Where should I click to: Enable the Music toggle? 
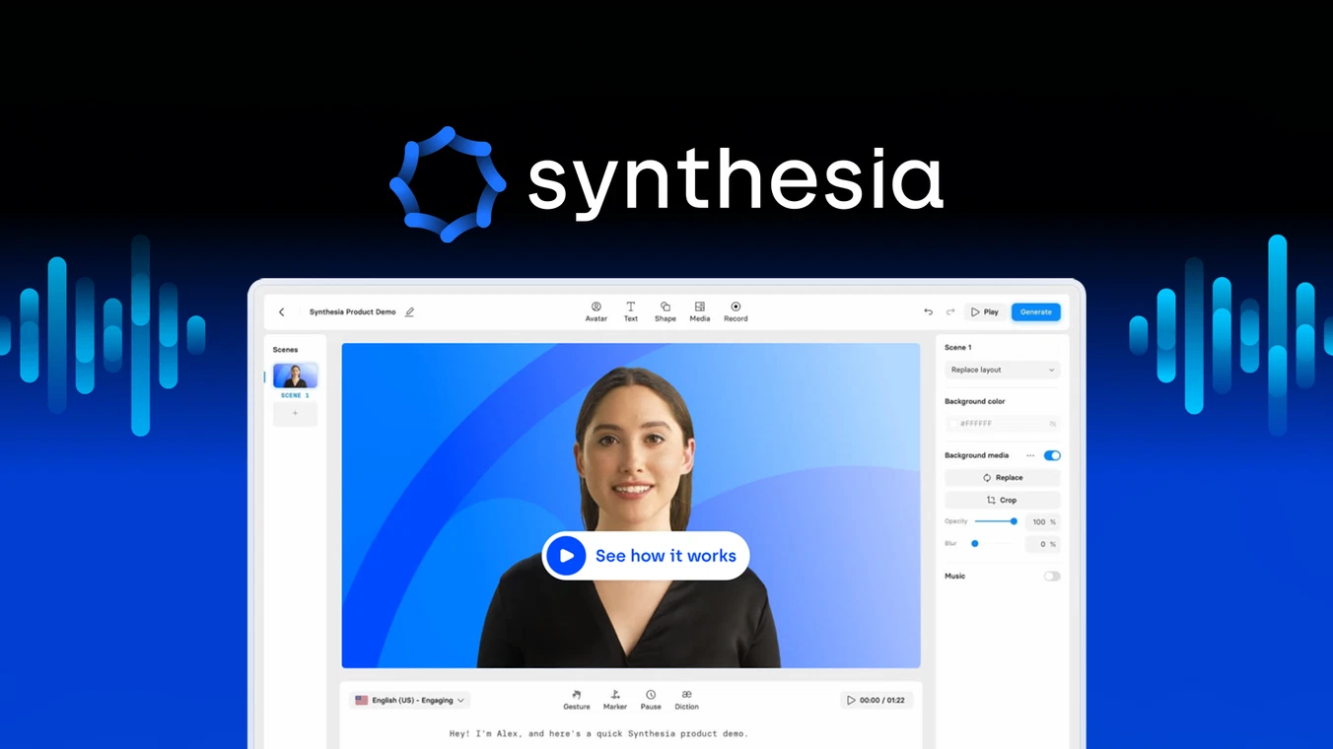(x=1051, y=576)
